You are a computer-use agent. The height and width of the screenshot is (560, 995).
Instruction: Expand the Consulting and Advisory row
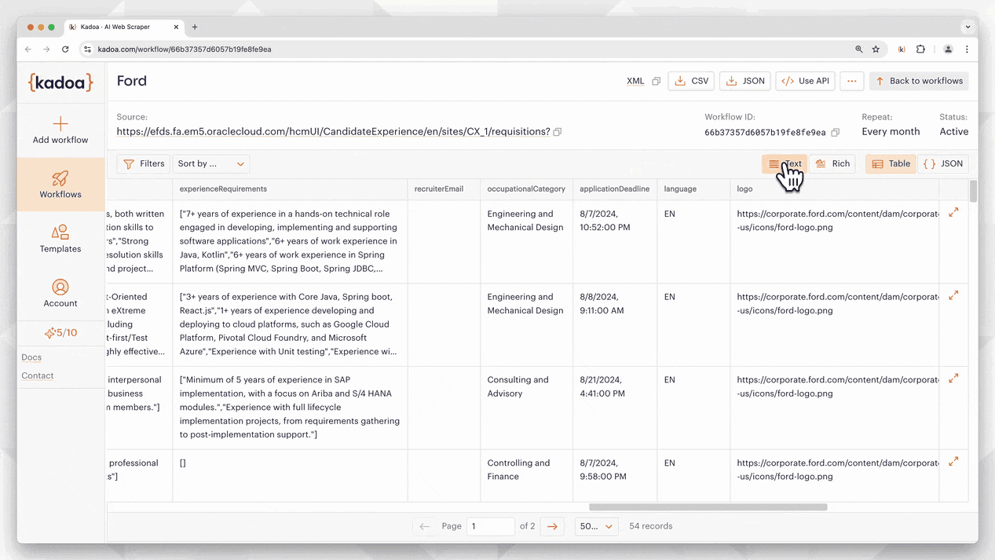(x=953, y=379)
